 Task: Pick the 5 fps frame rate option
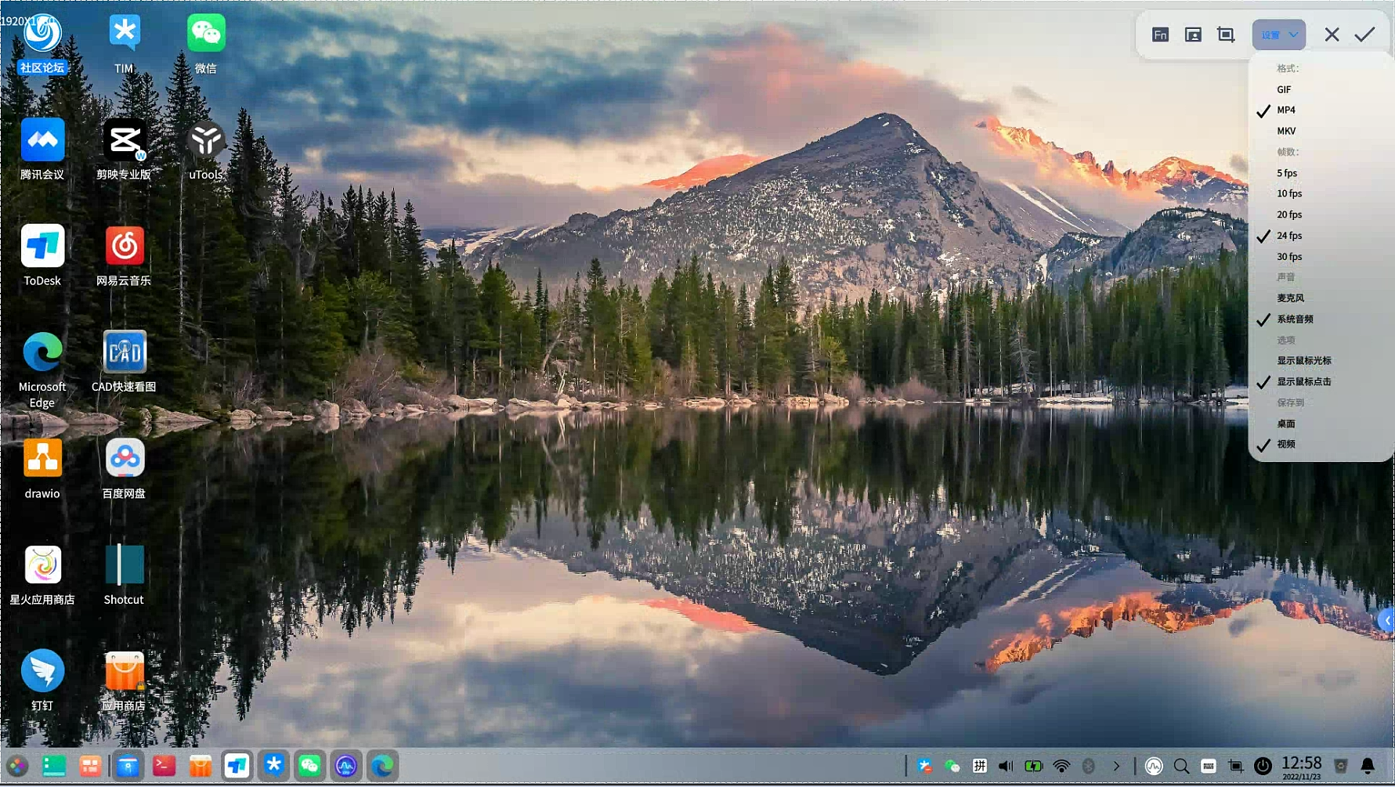pyautogui.click(x=1287, y=173)
